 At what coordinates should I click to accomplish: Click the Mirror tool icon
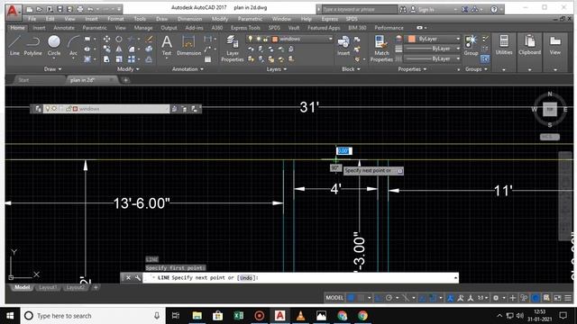coord(119,49)
